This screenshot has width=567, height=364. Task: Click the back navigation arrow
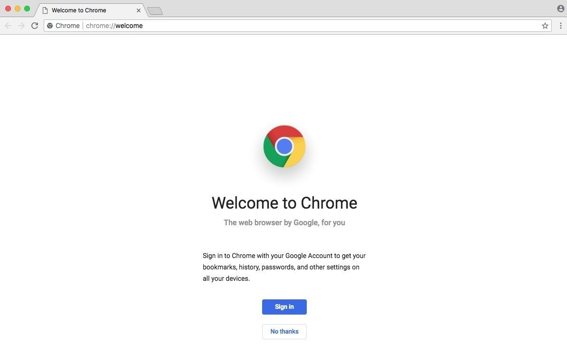pos(8,26)
